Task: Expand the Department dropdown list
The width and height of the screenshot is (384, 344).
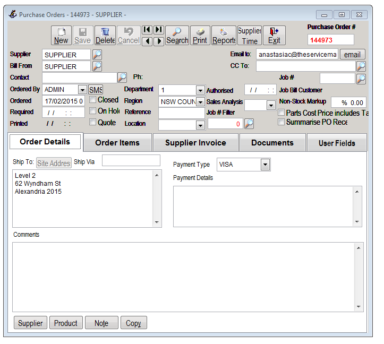Action: (200, 90)
